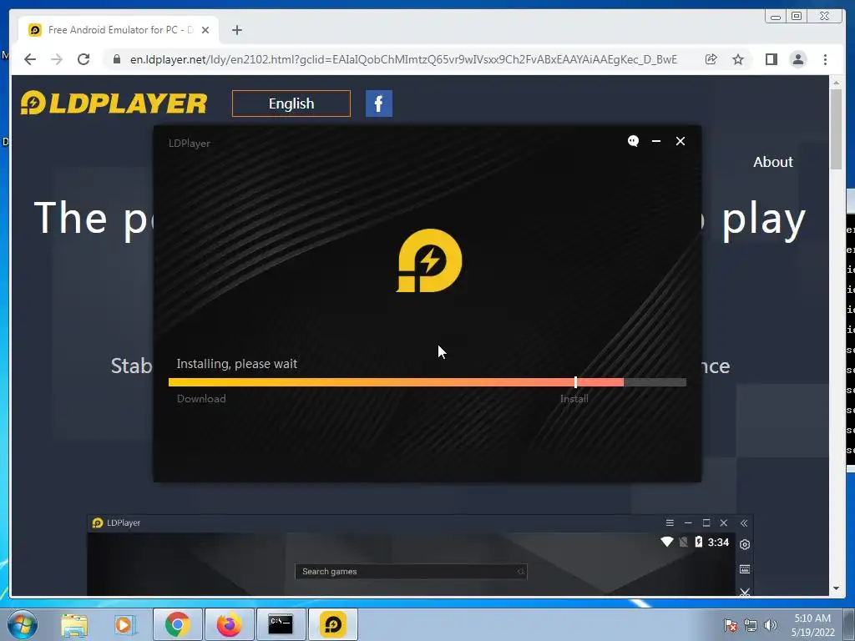
Task: Share this page icon
Action: click(x=711, y=59)
